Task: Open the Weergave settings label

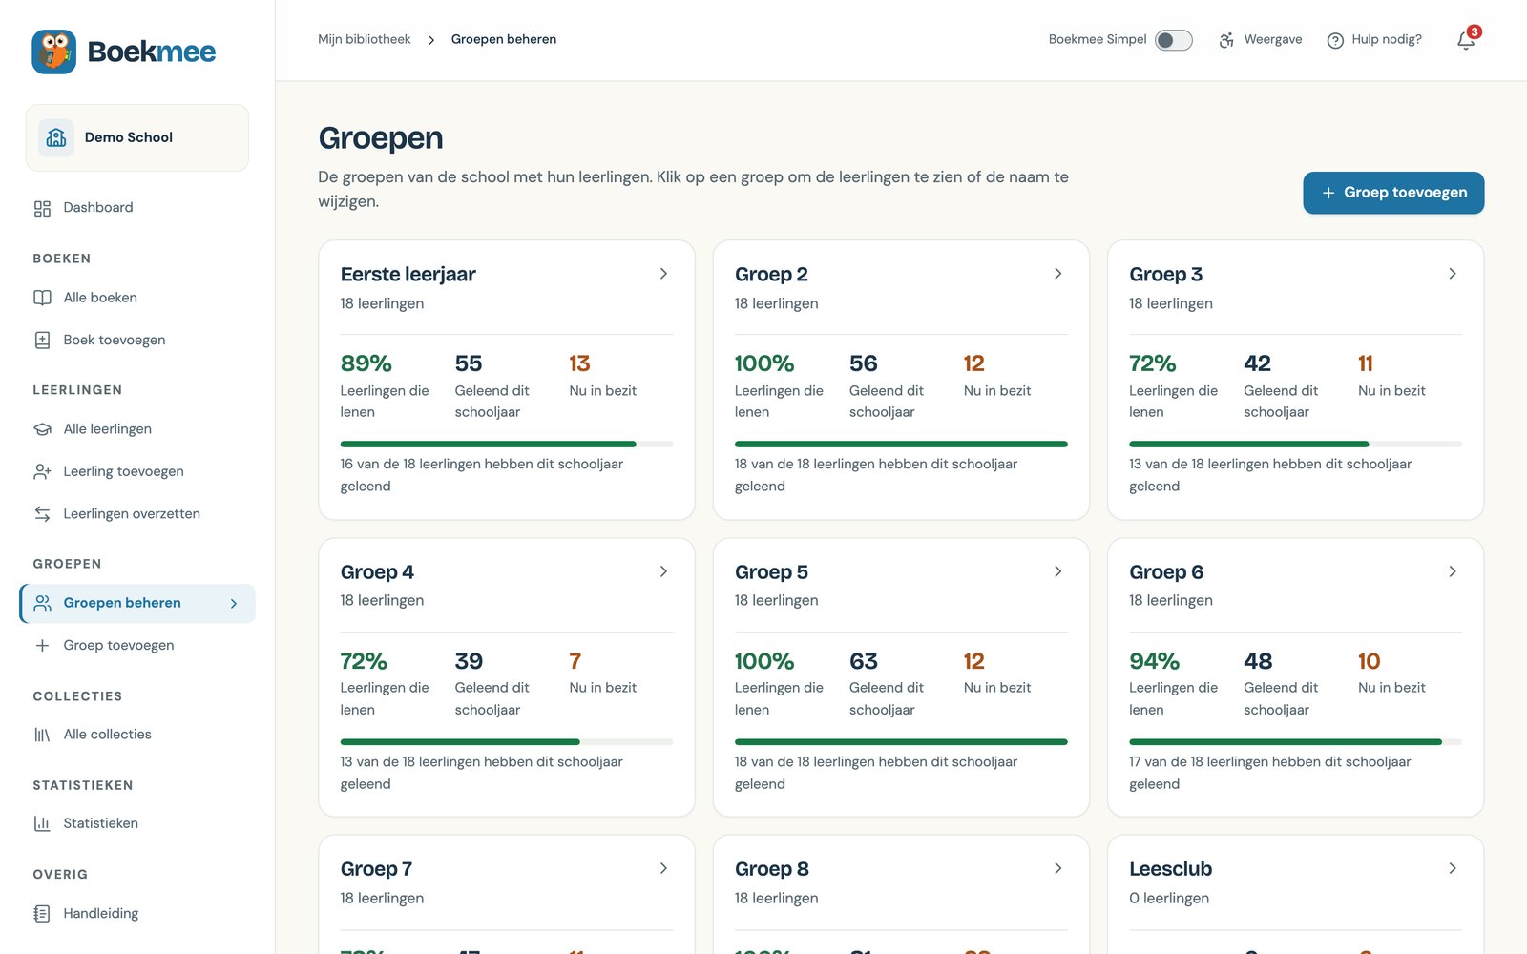Action: coord(1273,39)
